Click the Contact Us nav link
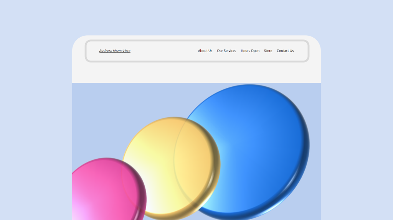 point(285,51)
